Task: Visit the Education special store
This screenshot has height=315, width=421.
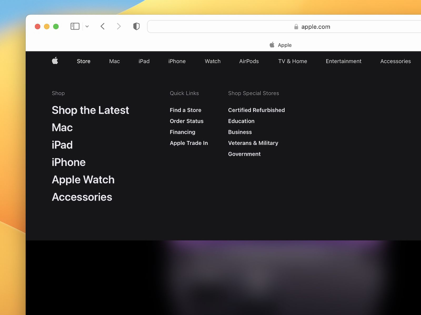Action: [241, 121]
